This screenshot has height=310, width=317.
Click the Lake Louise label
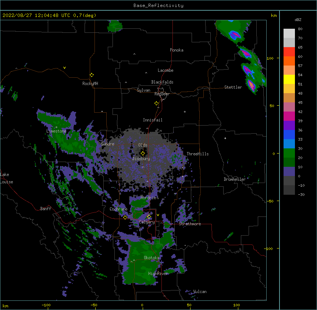pyautogui.click(x=7, y=178)
